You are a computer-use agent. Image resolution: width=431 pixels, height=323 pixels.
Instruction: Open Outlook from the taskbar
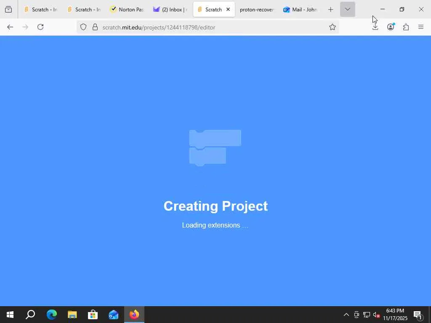point(113,315)
